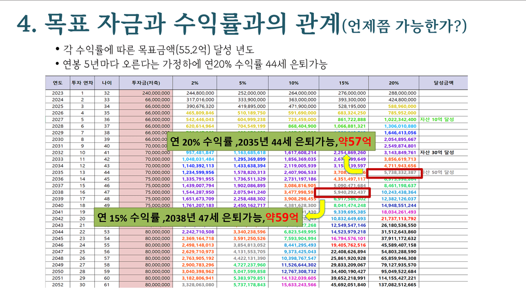Click the '나이' column header

[107, 83]
